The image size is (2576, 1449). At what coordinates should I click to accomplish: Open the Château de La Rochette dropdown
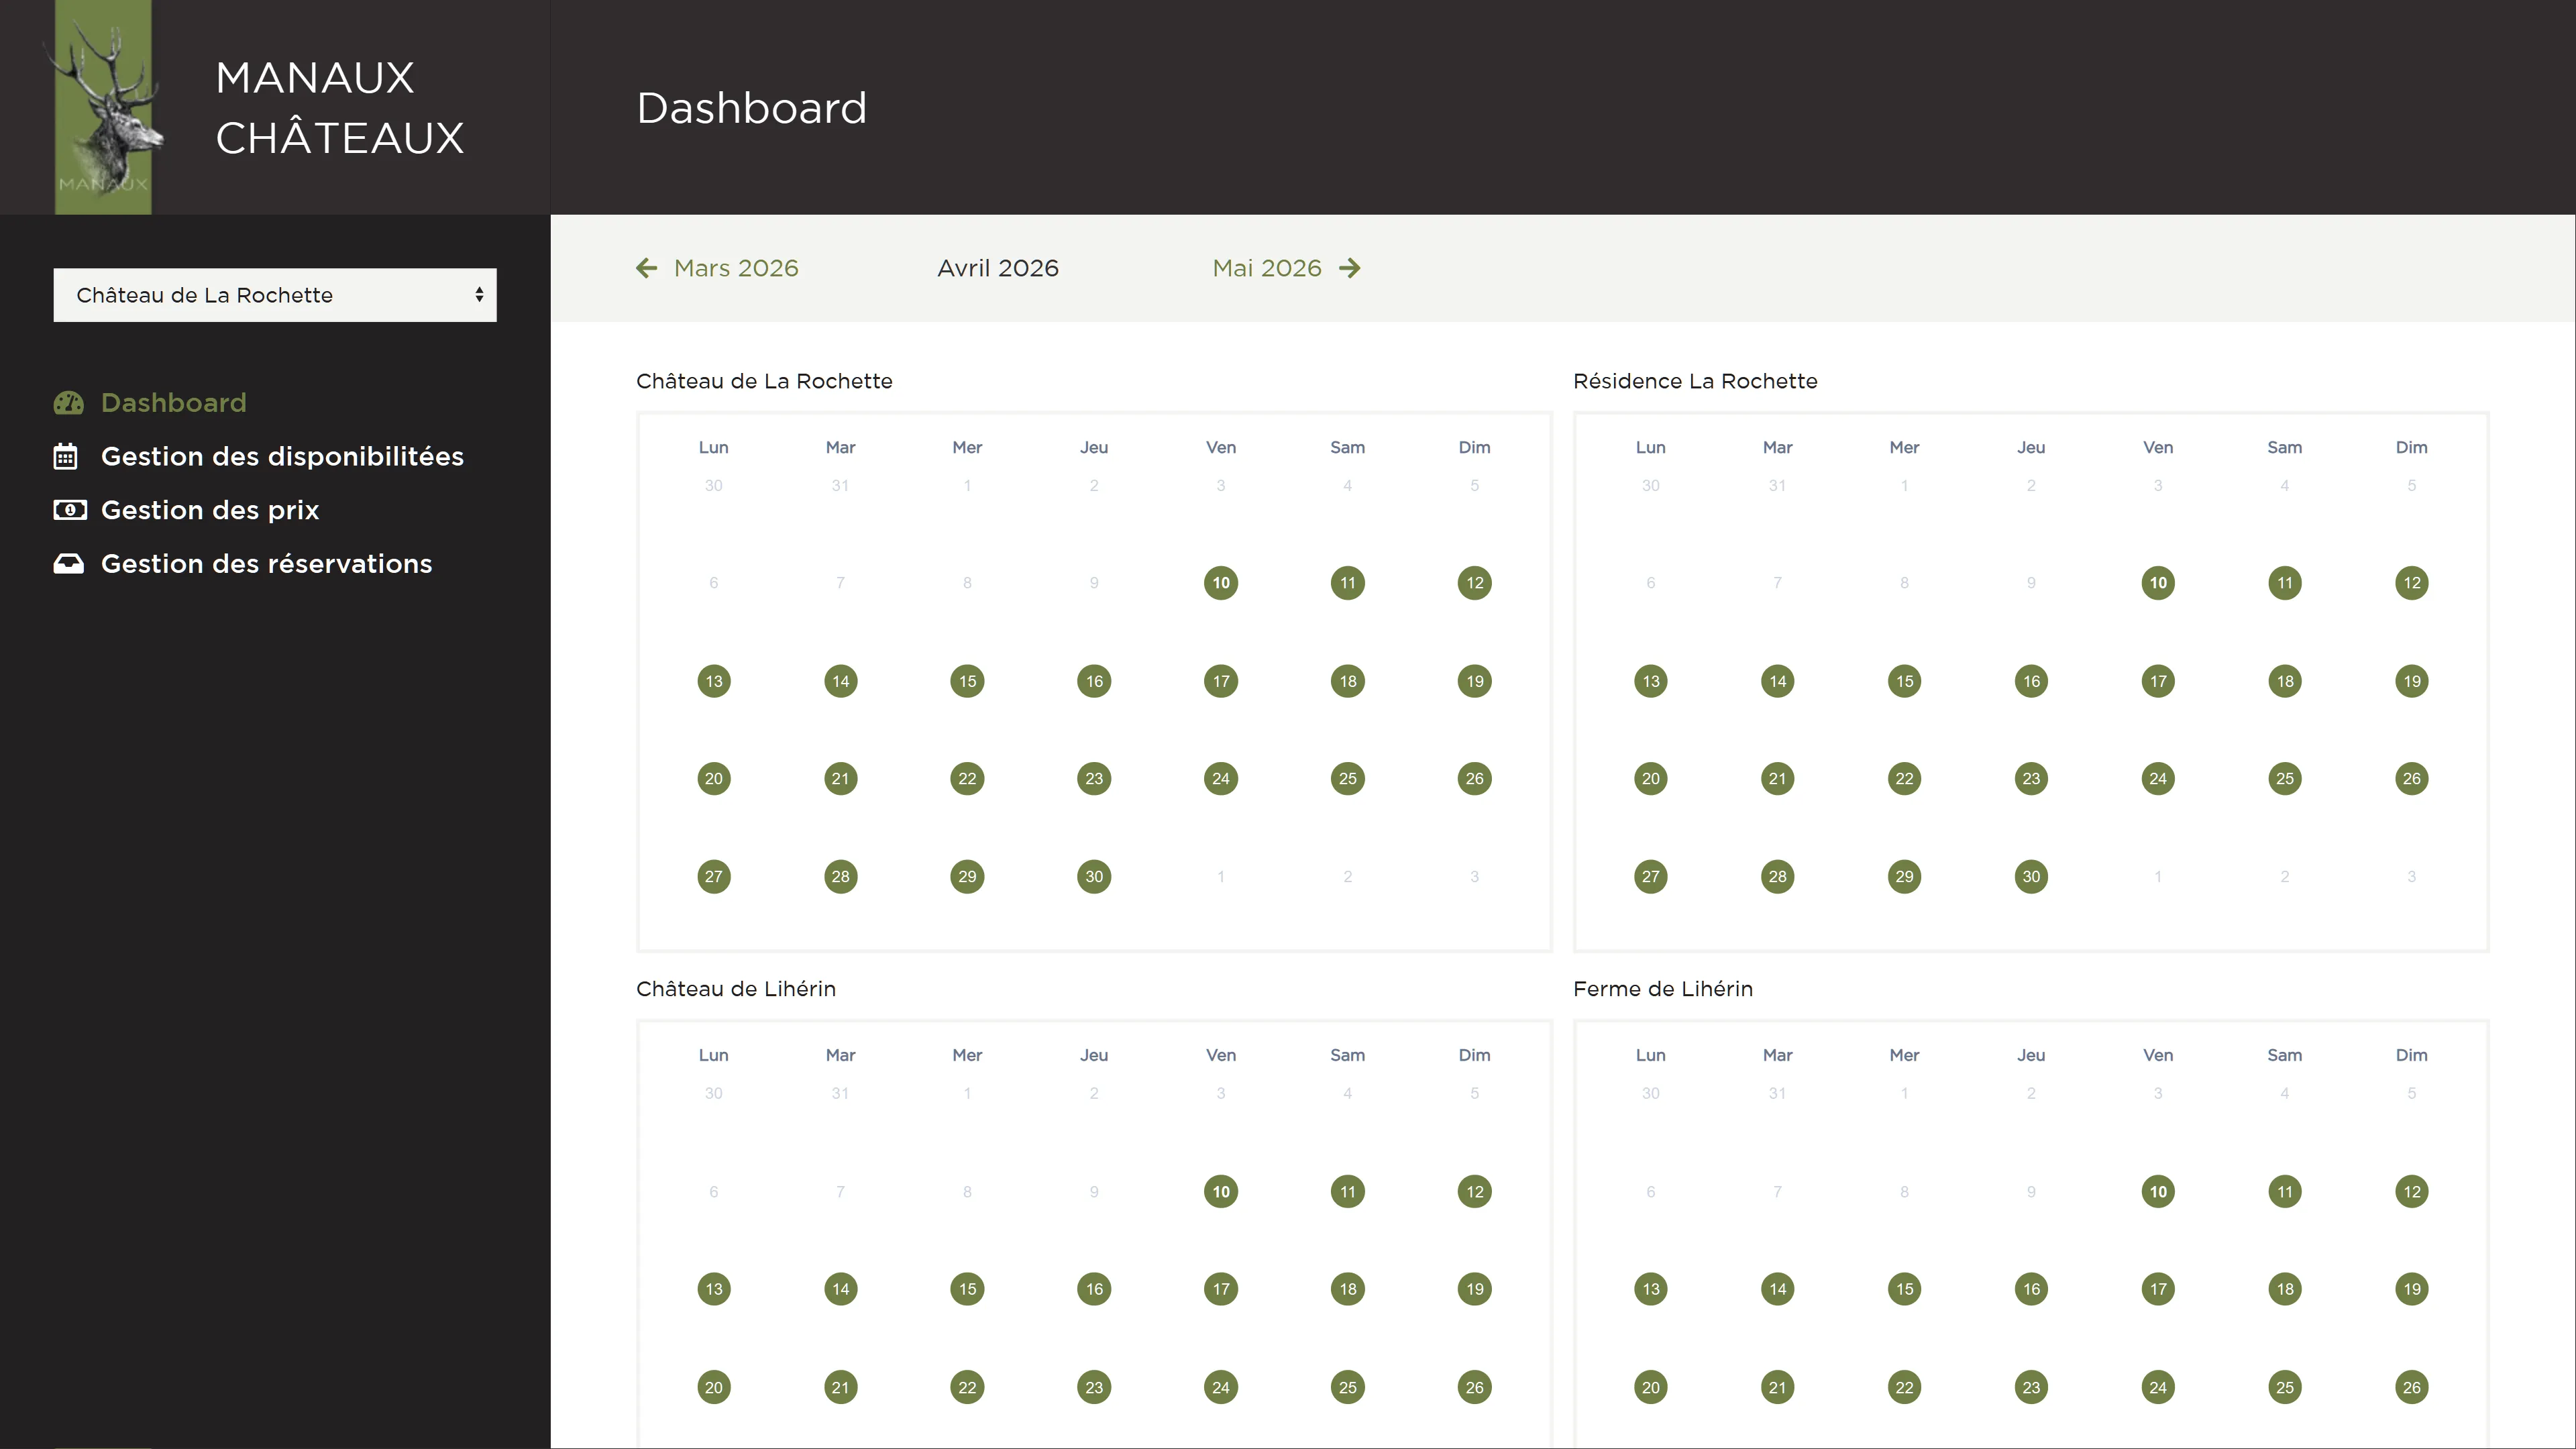pyautogui.click(x=275, y=295)
